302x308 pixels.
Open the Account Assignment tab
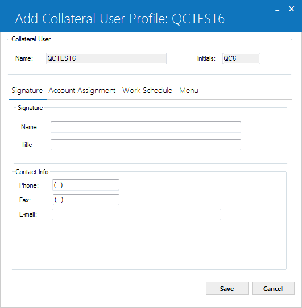point(82,91)
